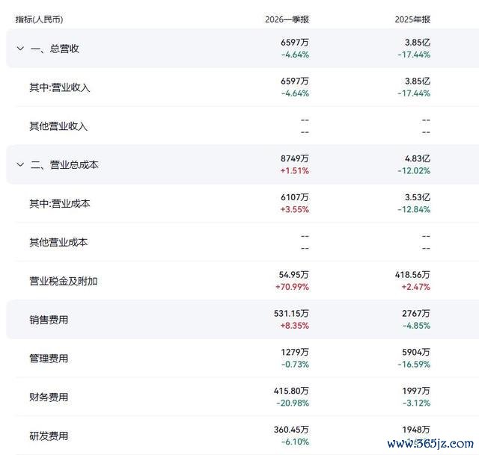The width and height of the screenshot is (479, 455).
Task: Click the 研发费用 row label
Action: [x=49, y=436]
